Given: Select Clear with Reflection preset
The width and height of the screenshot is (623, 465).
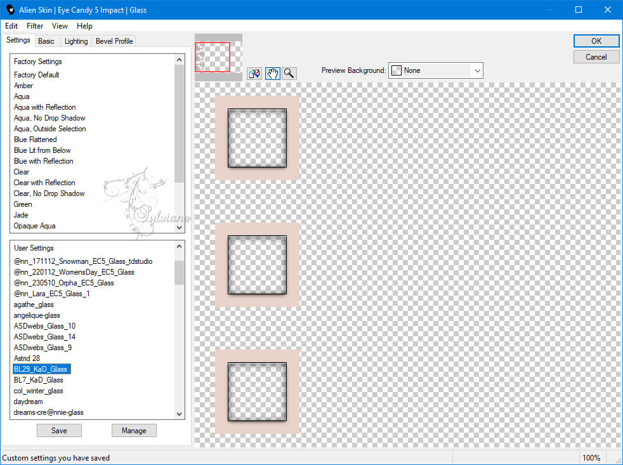Looking at the screenshot, I should pos(44,183).
